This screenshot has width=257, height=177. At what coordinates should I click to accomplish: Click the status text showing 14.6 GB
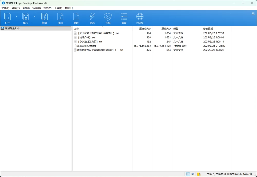(x=229, y=174)
